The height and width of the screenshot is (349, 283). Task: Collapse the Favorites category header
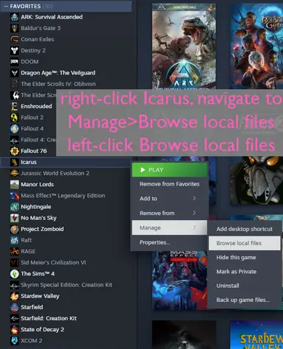pyautogui.click(x=66, y=6)
